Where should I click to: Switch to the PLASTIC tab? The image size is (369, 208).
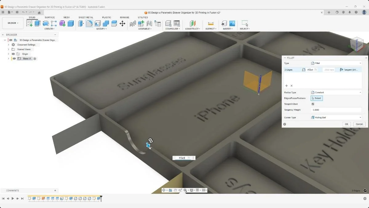coord(107,18)
